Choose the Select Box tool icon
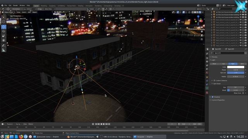Screen dimensions: 248x139 pos(3,17)
